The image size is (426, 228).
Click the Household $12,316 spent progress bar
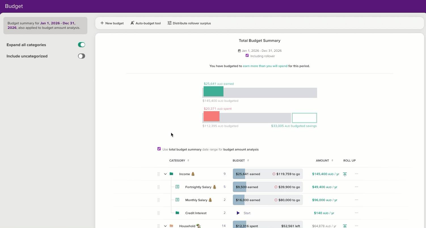[x=268, y=225]
